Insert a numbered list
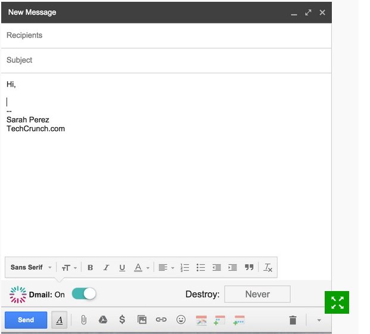The width and height of the screenshot is (370, 334). point(185,268)
